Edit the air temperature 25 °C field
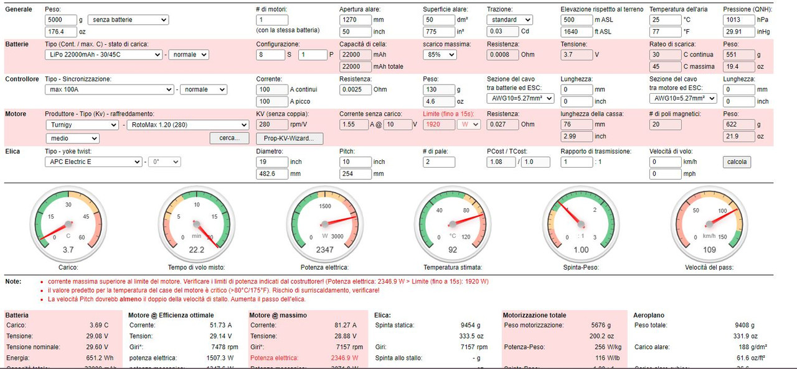The width and height of the screenshot is (797, 369). [665, 20]
